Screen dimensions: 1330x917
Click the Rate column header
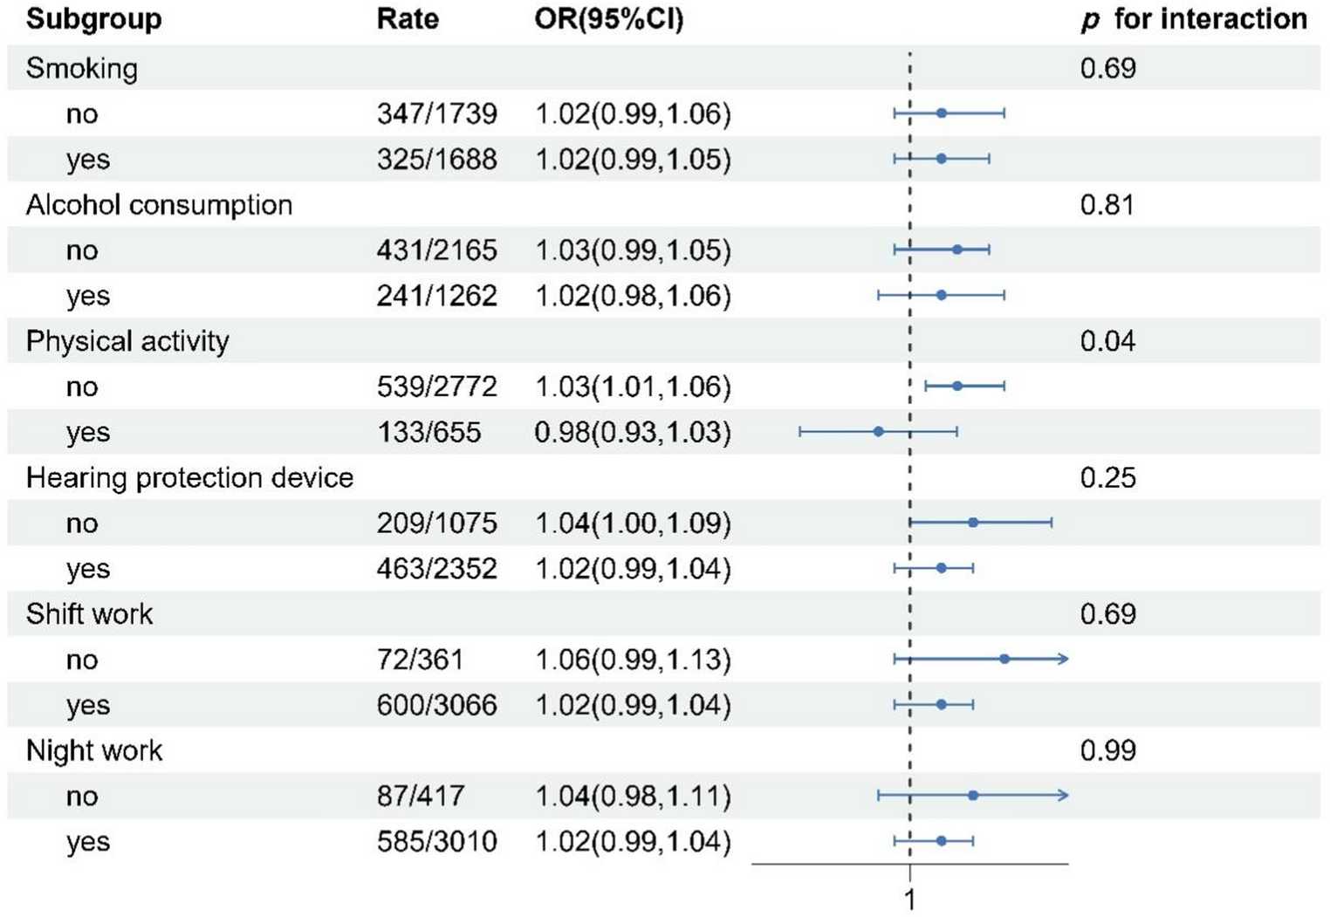[x=408, y=19]
